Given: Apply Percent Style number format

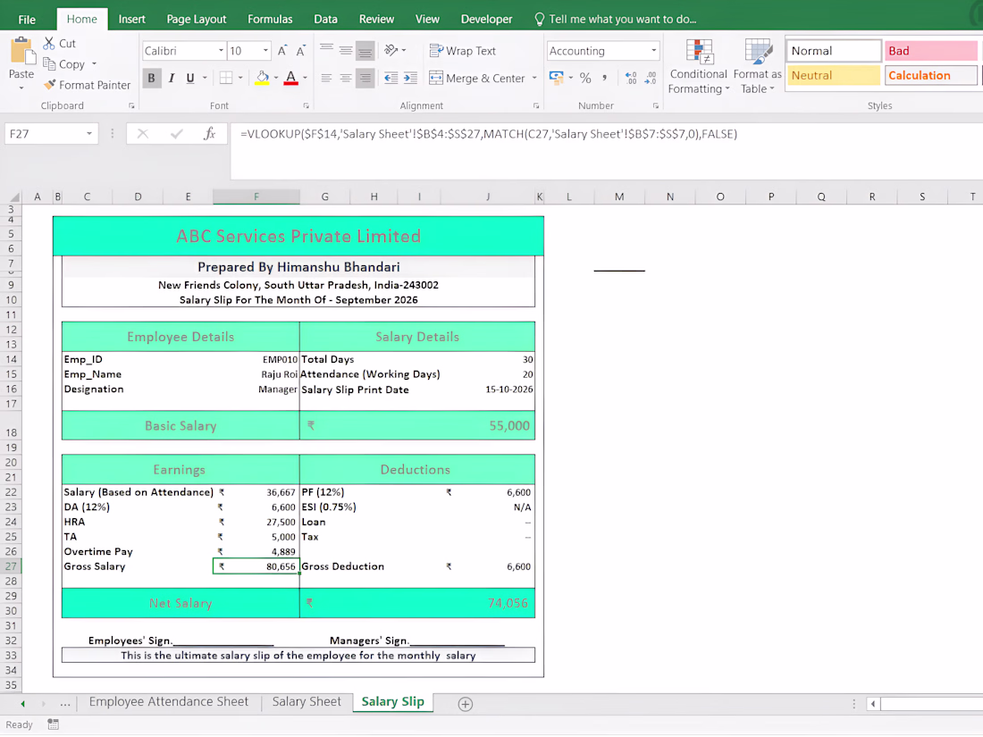Looking at the screenshot, I should pos(585,78).
